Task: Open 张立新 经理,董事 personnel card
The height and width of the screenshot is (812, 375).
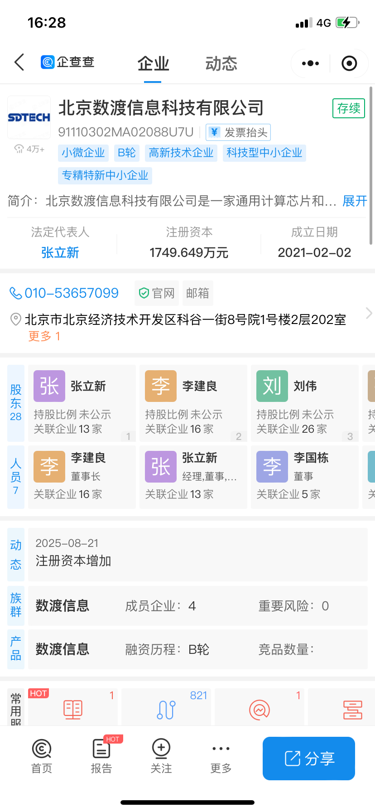Action: [193, 477]
